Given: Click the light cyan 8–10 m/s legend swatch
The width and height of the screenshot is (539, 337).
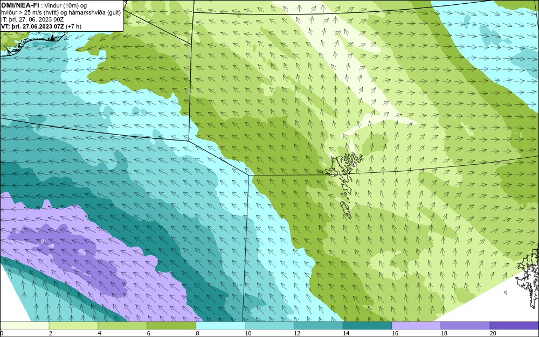Looking at the screenshot, I should 220,325.
